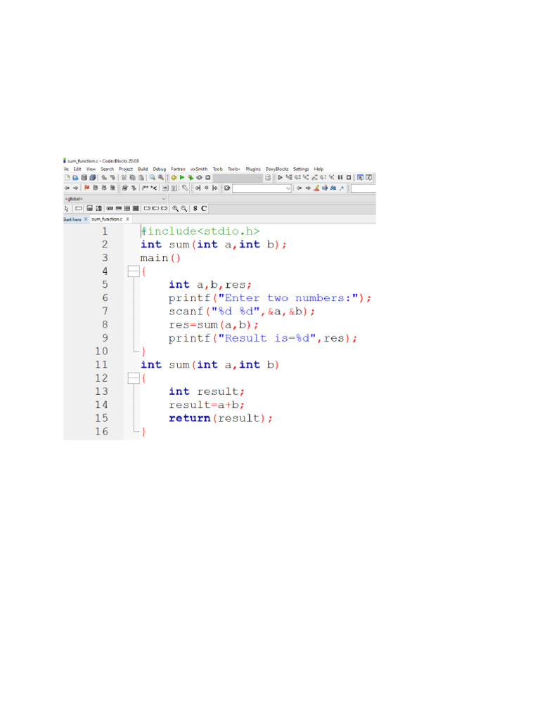Click line number 7 in the margin
The image size is (540, 720).
pyautogui.click(x=105, y=311)
